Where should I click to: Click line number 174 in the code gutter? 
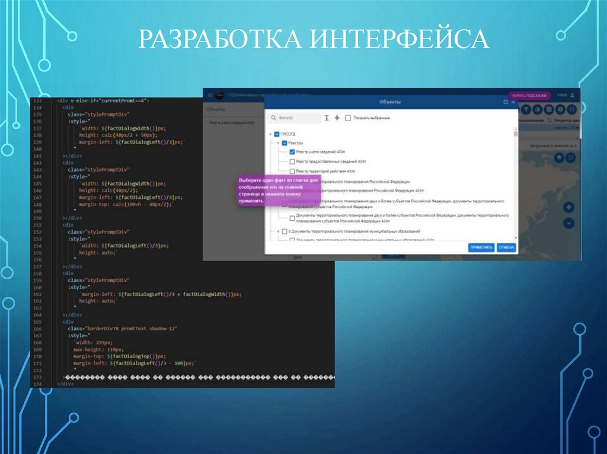click(x=37, y=384)
